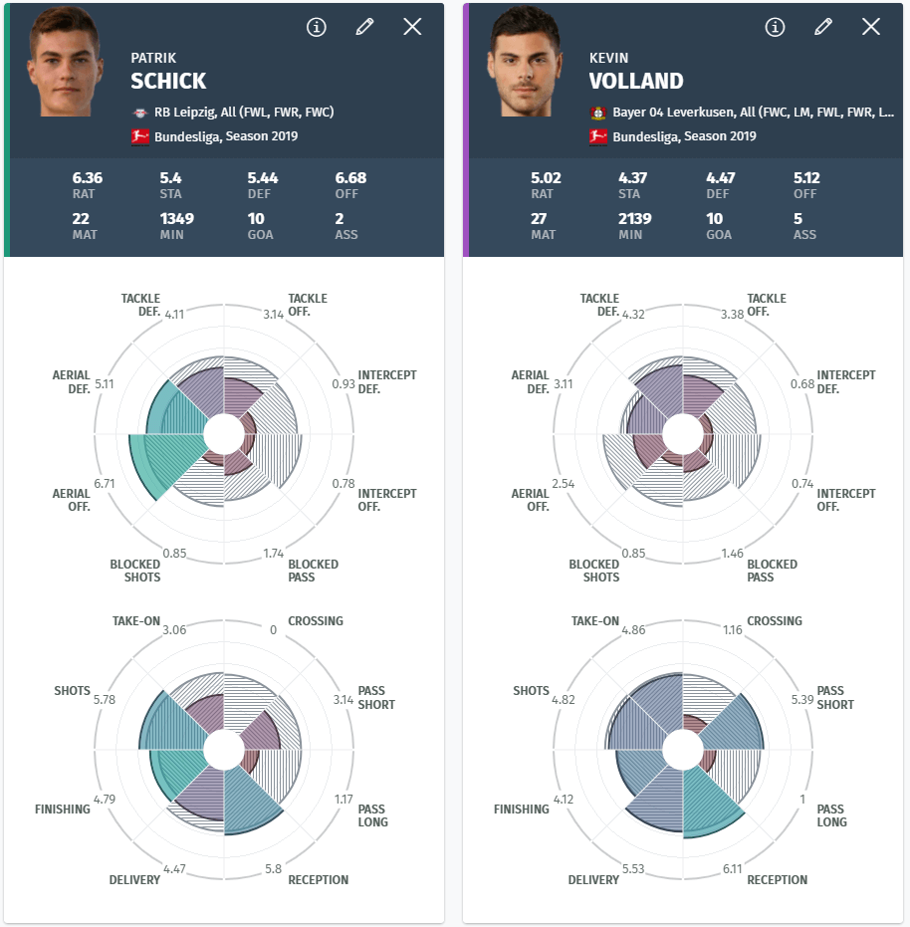
Task: Select the VOLLAND player name
Action: tap(636, 81)
